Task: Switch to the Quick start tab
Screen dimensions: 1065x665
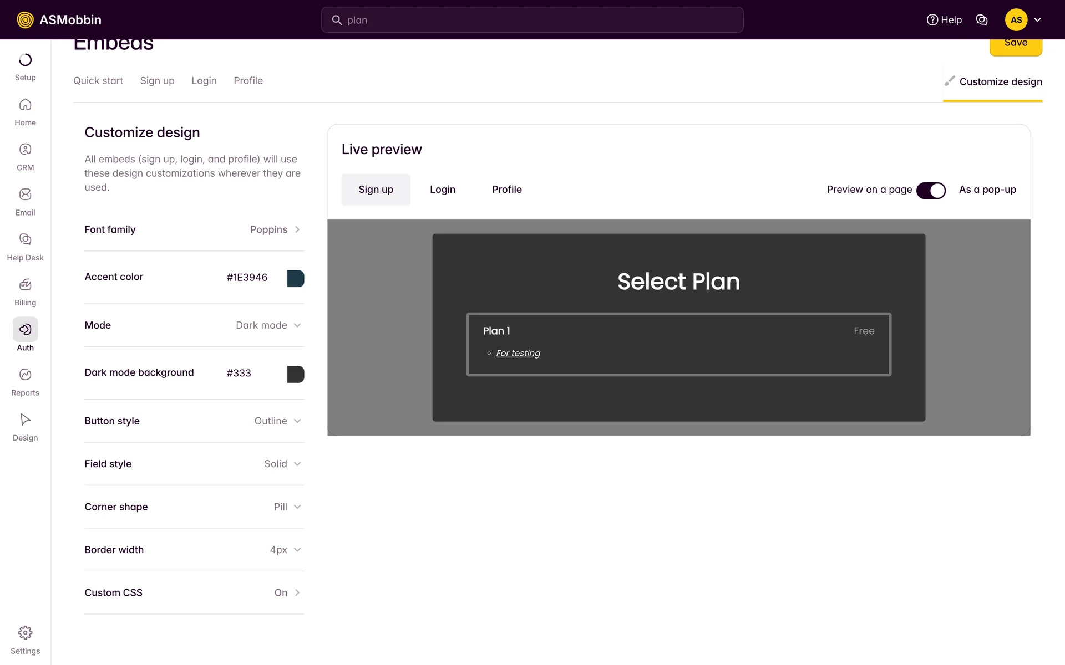Action: click(98, 81)
